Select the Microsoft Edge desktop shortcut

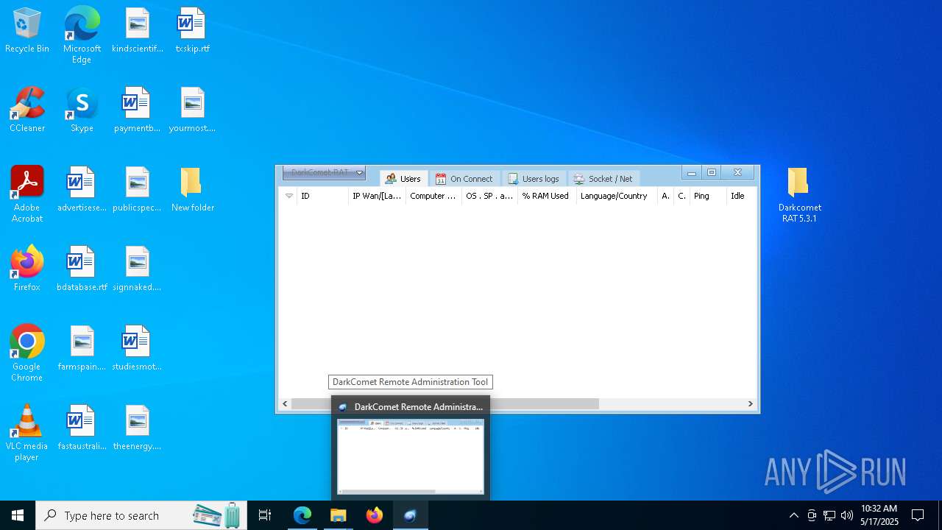click(x=82, y=35)
